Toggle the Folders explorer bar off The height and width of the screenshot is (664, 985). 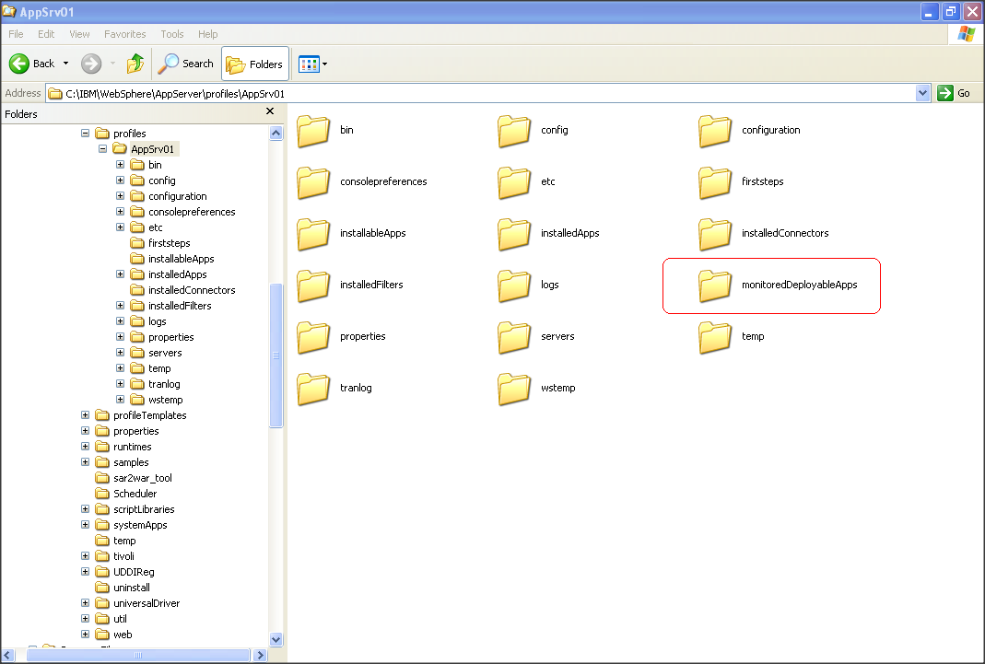pyautogui.click(x=254, y=64)
